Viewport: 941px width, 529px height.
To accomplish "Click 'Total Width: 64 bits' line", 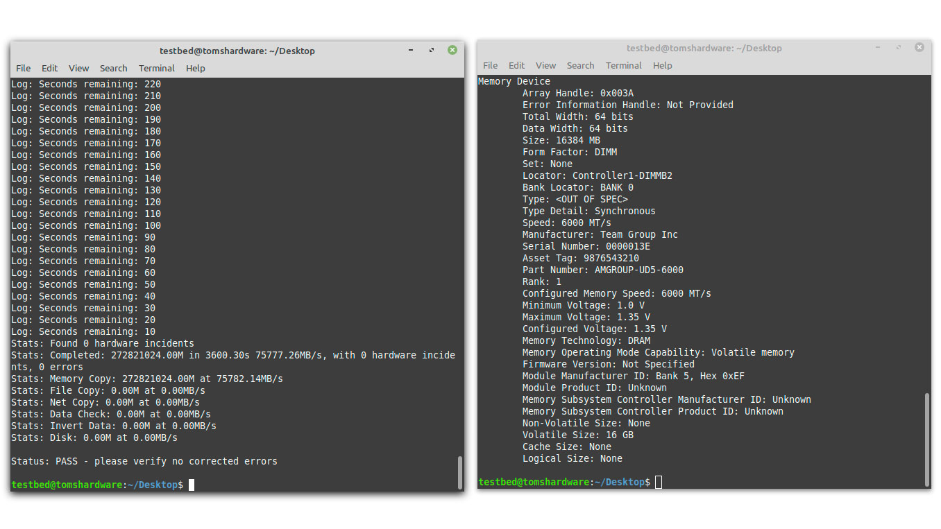I will pos(578,116).
